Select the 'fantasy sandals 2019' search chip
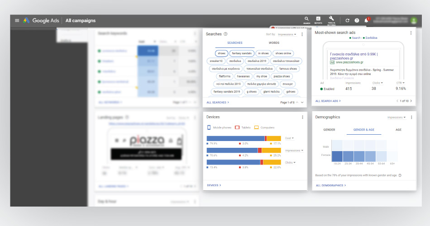The width and height of the screenshot is (430, 226). click(226, 92)
